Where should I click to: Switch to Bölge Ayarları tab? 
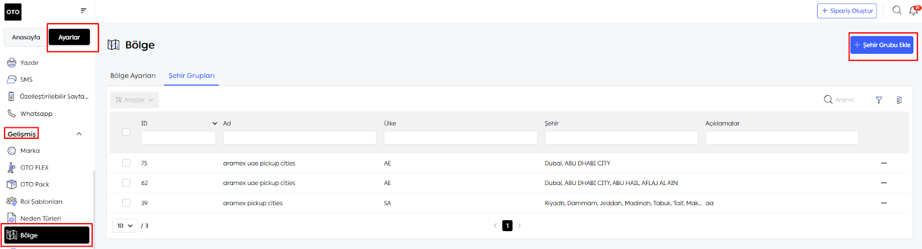pos(133,76)
